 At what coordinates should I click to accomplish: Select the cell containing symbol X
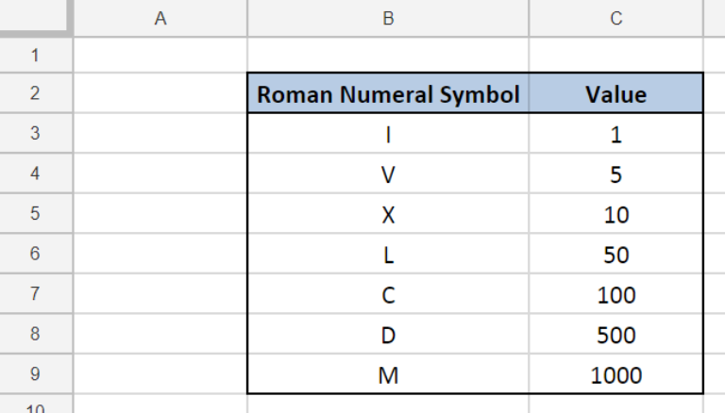click(388, 213)
